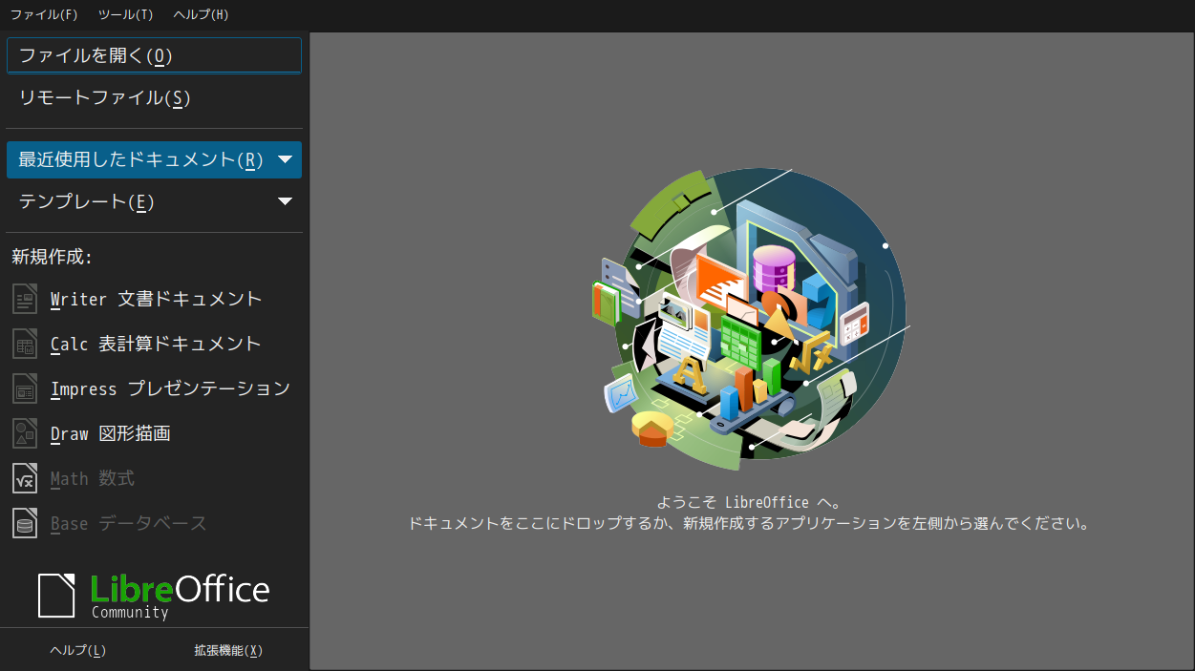
Task: Click the LibreOffice Community logo
Action: click(154, 596)
